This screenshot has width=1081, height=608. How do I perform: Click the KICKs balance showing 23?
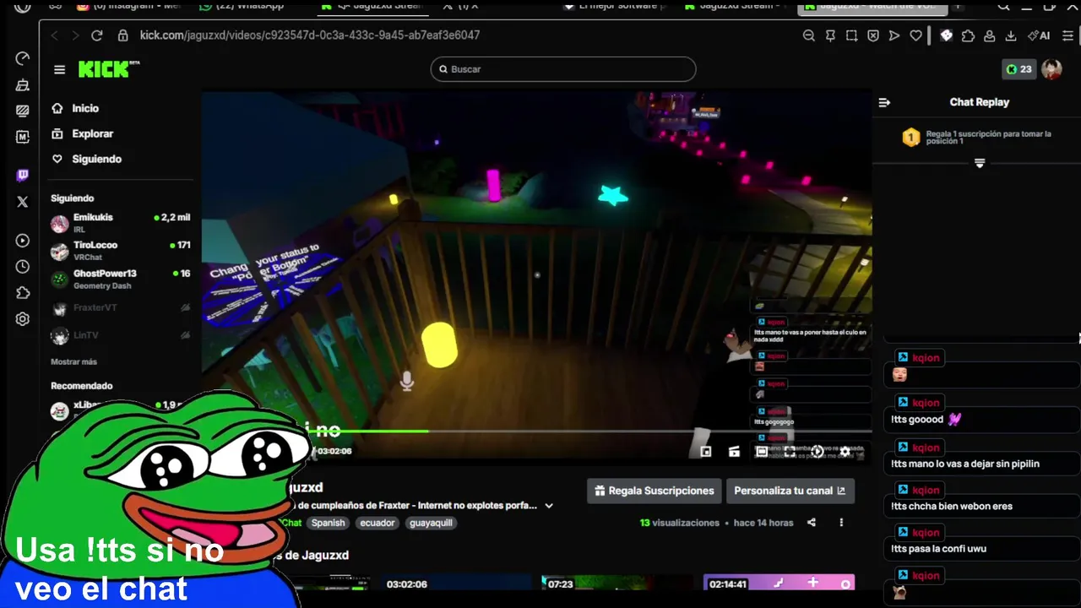[1019, 69]
